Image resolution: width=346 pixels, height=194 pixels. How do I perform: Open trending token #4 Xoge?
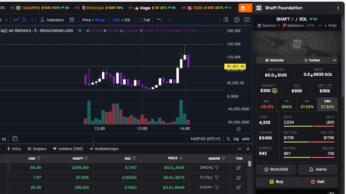[x=152, y=8]
